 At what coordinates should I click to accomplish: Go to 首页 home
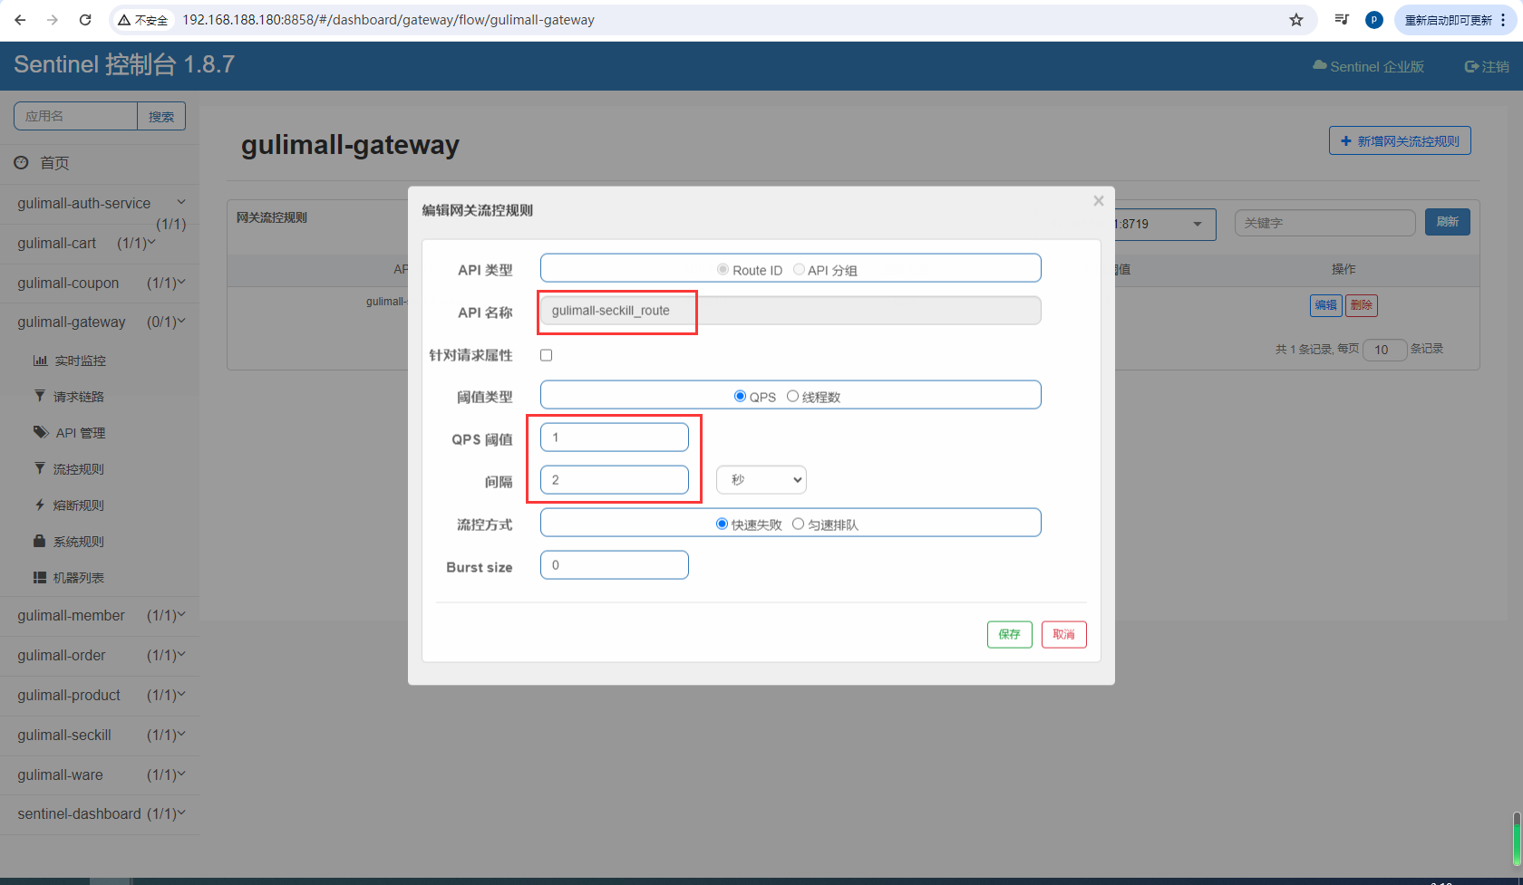coord(42,163)
